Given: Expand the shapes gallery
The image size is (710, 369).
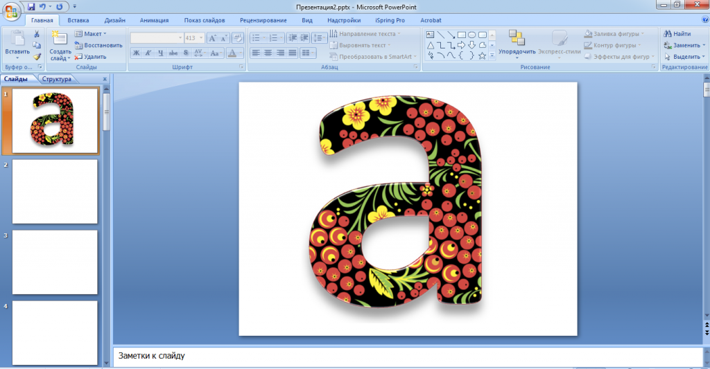Looking at the screenshot, I should (492, 56).
